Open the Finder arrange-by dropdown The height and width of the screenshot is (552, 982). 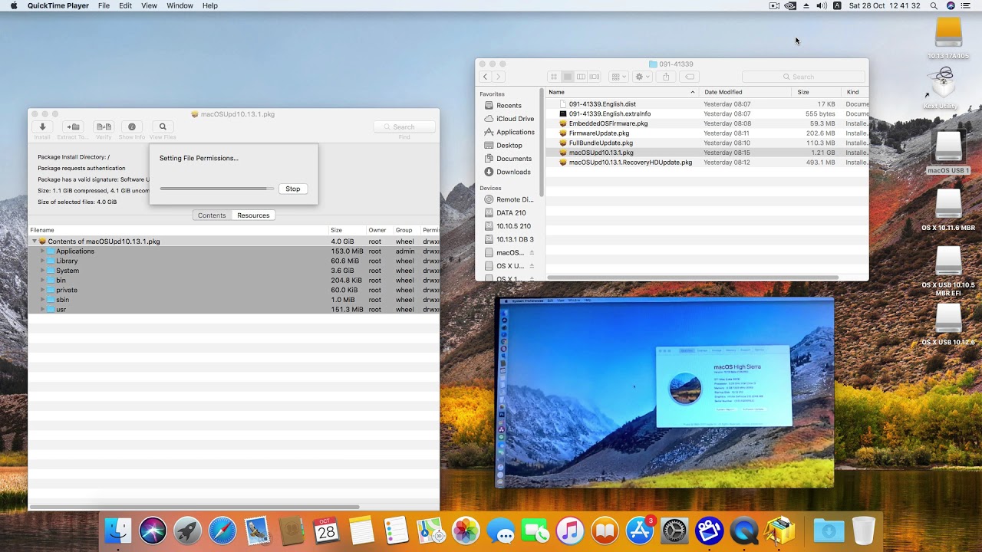coord(618,77)
